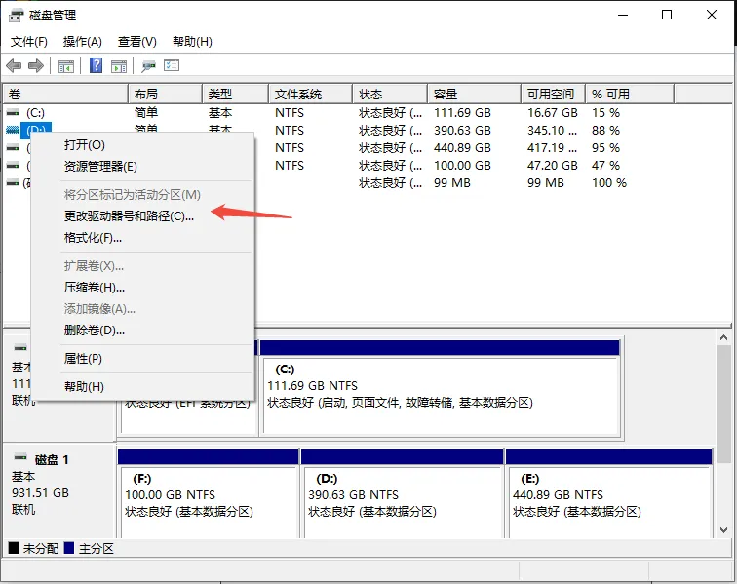Click the 100 % available cell
The width and height of the screenshot is (737, 584).
pos(609,183)
